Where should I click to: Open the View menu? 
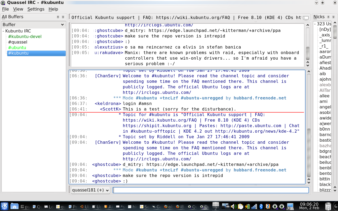point(18,9)
